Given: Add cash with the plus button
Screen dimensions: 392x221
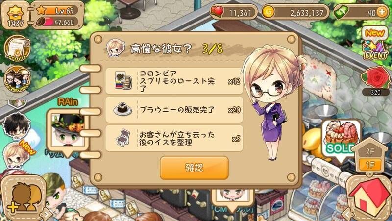Looking at the screenshot, I should point(382,12).
